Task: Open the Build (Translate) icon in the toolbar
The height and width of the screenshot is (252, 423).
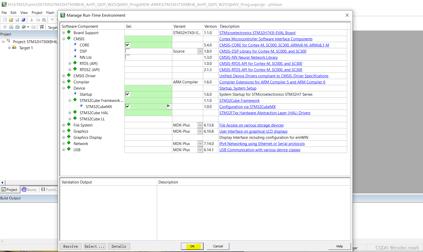Action: [5, 27]
